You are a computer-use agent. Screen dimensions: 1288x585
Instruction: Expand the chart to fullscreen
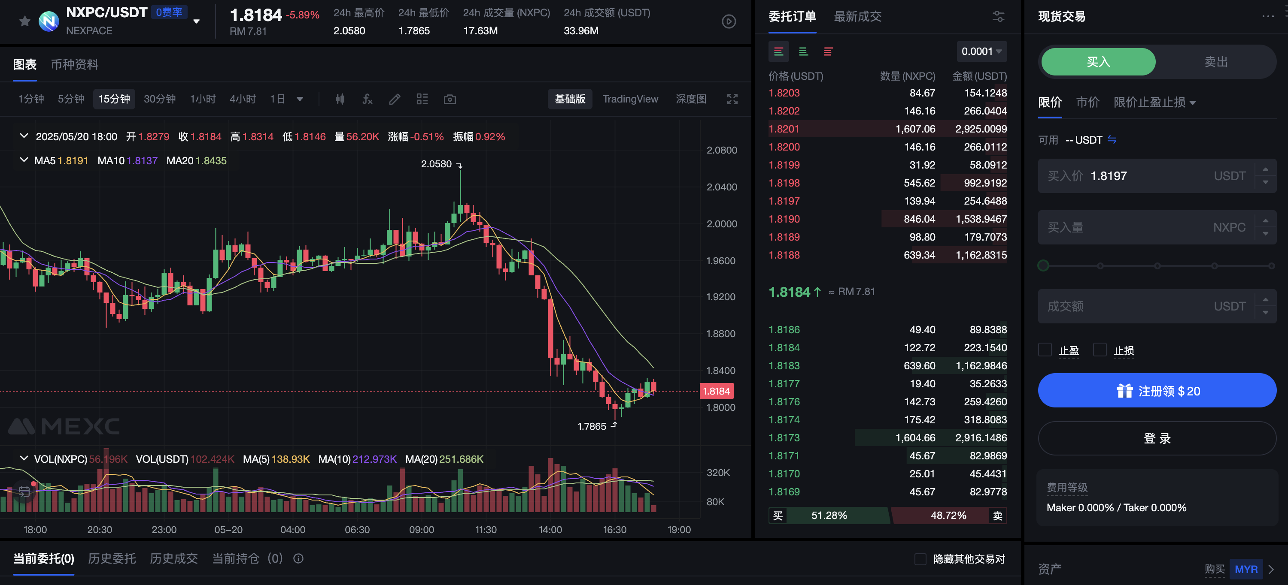pos(732,99)
